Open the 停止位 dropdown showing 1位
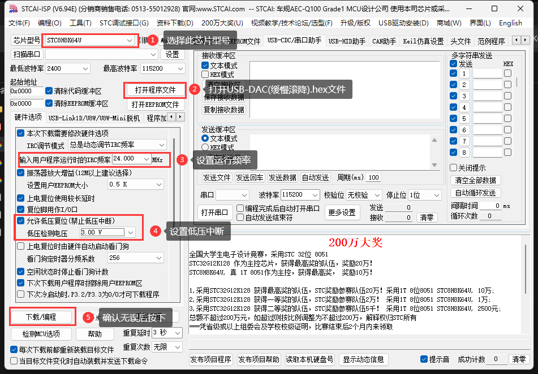Viewport: 538px width, 374px height. (425, 195)
